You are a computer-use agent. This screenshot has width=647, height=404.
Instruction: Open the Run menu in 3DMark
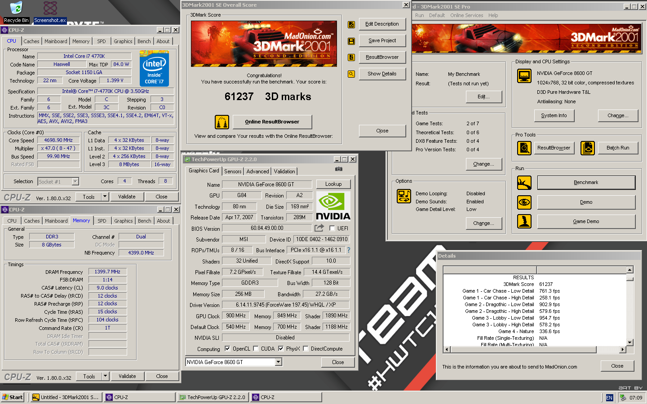click(419, 15)
